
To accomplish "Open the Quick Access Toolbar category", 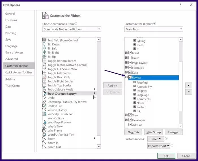I will point(19,72).
